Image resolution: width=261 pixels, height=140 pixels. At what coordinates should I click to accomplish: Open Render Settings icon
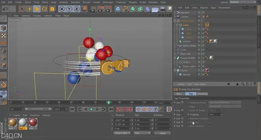[x=108, y=9]
